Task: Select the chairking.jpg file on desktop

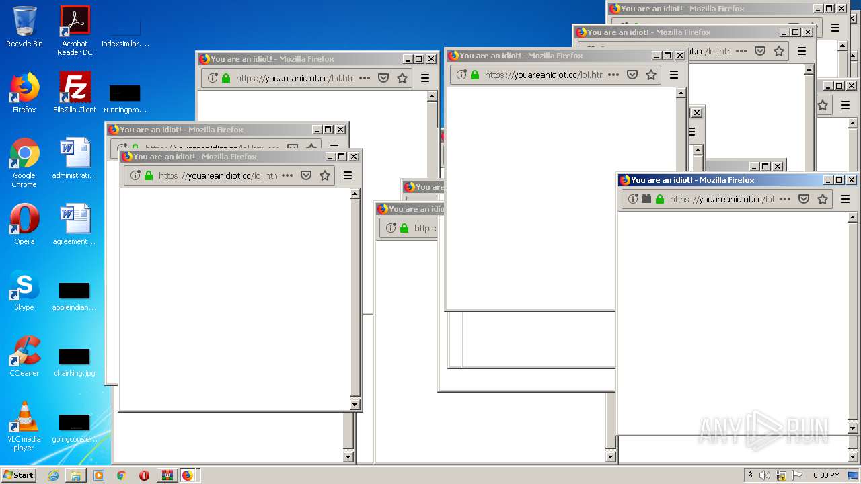Action: [x=75, y=362]
